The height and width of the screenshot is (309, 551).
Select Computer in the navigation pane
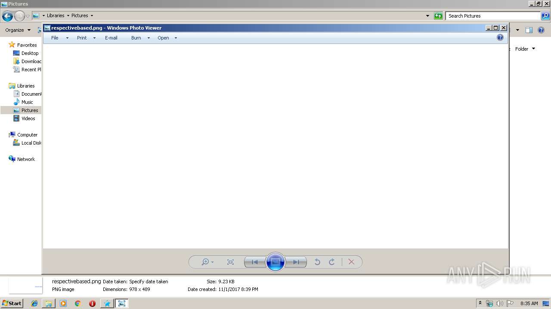click(27, 135)
